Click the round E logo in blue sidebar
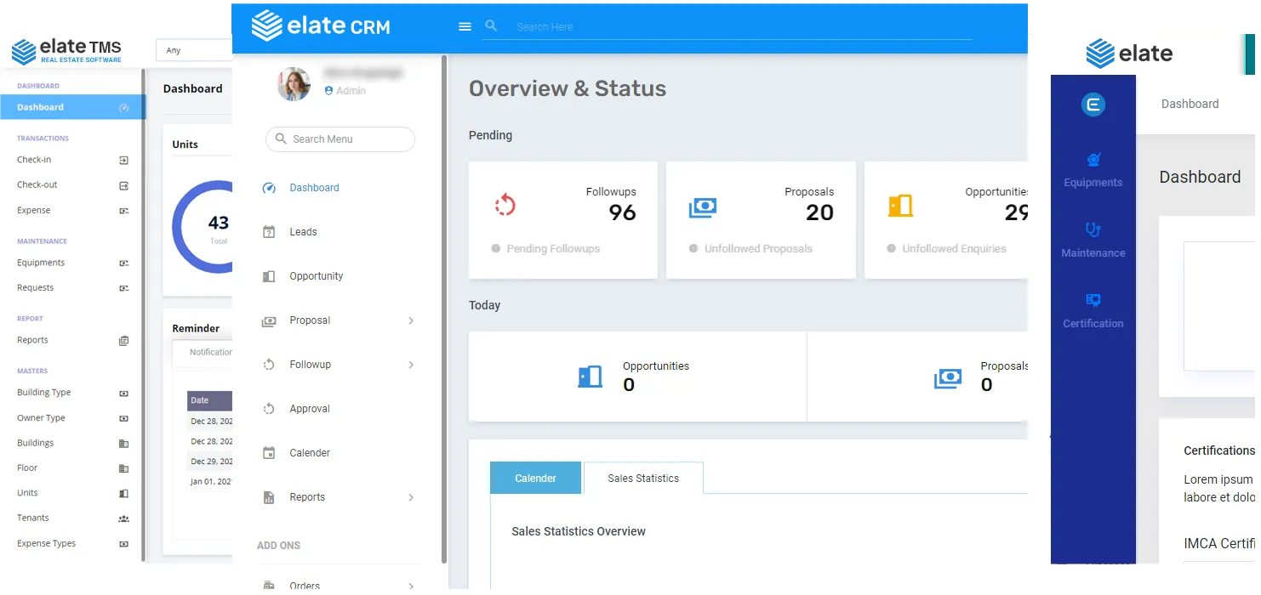 (x=1093, y=105)
